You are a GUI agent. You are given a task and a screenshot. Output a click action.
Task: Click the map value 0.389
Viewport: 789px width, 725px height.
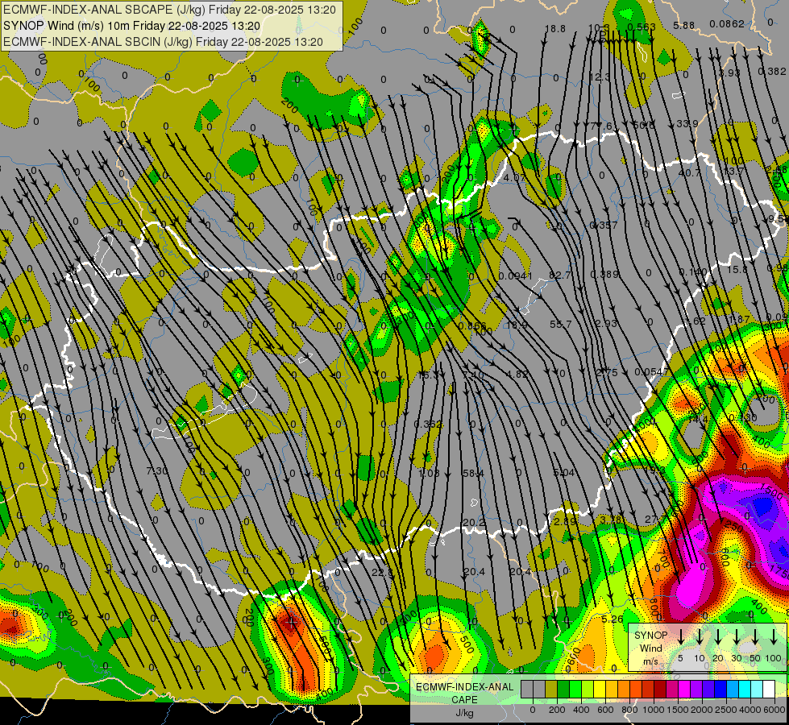pyautogui.click(x=604, y=274)
